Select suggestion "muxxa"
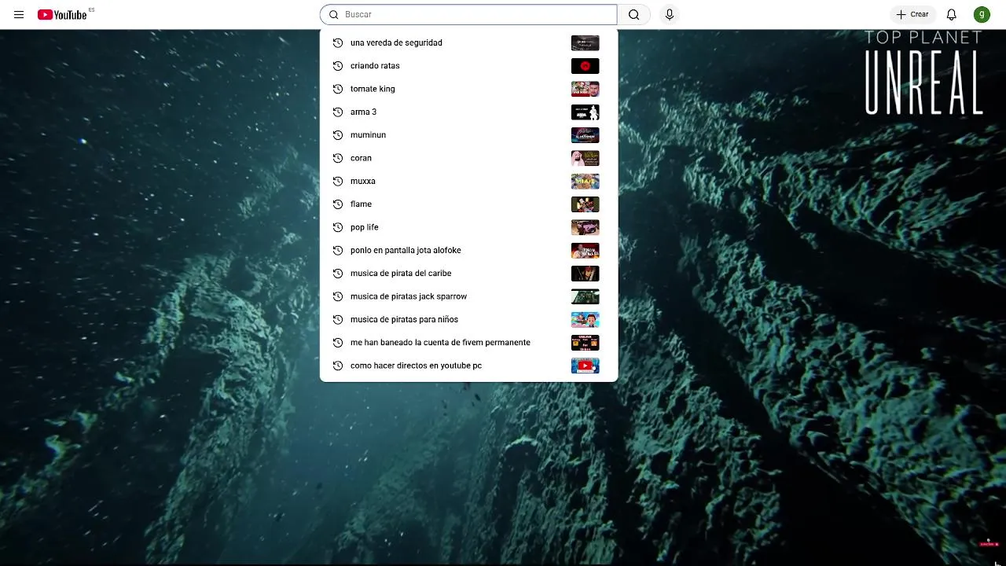 (468, 181)
